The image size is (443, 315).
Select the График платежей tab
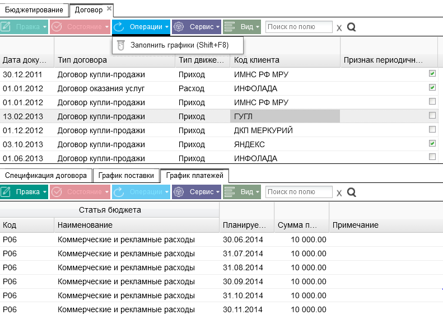coord(195,176)
